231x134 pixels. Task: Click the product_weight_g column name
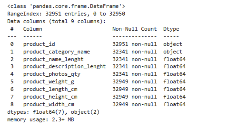(49, 82)
